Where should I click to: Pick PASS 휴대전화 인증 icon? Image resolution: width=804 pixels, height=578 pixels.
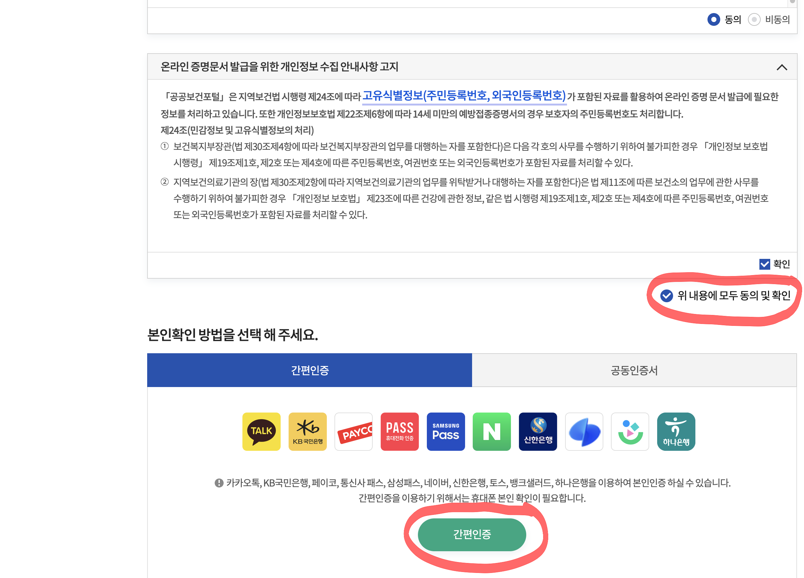(399, 431)
